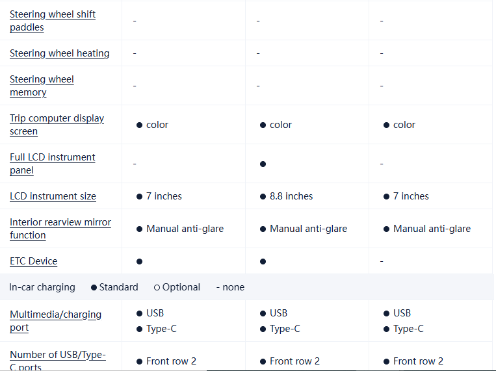Open the Steering wheel heating link
Screen dimensions: 496x371
[x=60, y=53]
